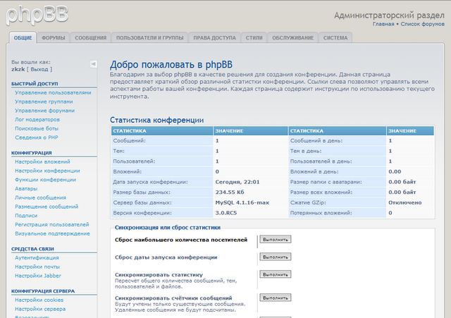
Task: Open the Форумы tab
Action: pyautogui.click(x=54, y=38)
